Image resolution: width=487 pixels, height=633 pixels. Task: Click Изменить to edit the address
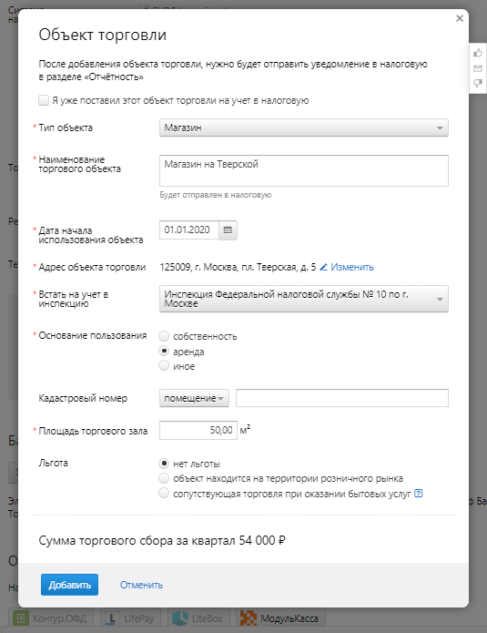coord(352,267)
